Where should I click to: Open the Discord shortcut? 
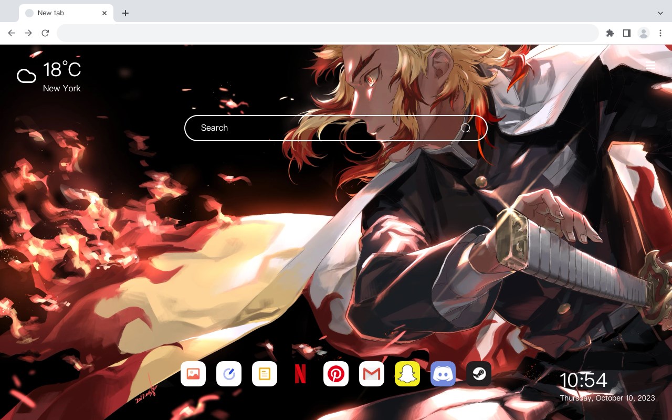[x=443, y=374]
